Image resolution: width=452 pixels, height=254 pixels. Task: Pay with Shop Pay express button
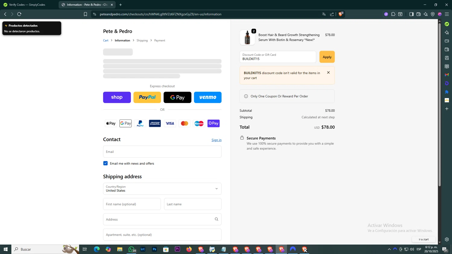[x=117, y=97]
